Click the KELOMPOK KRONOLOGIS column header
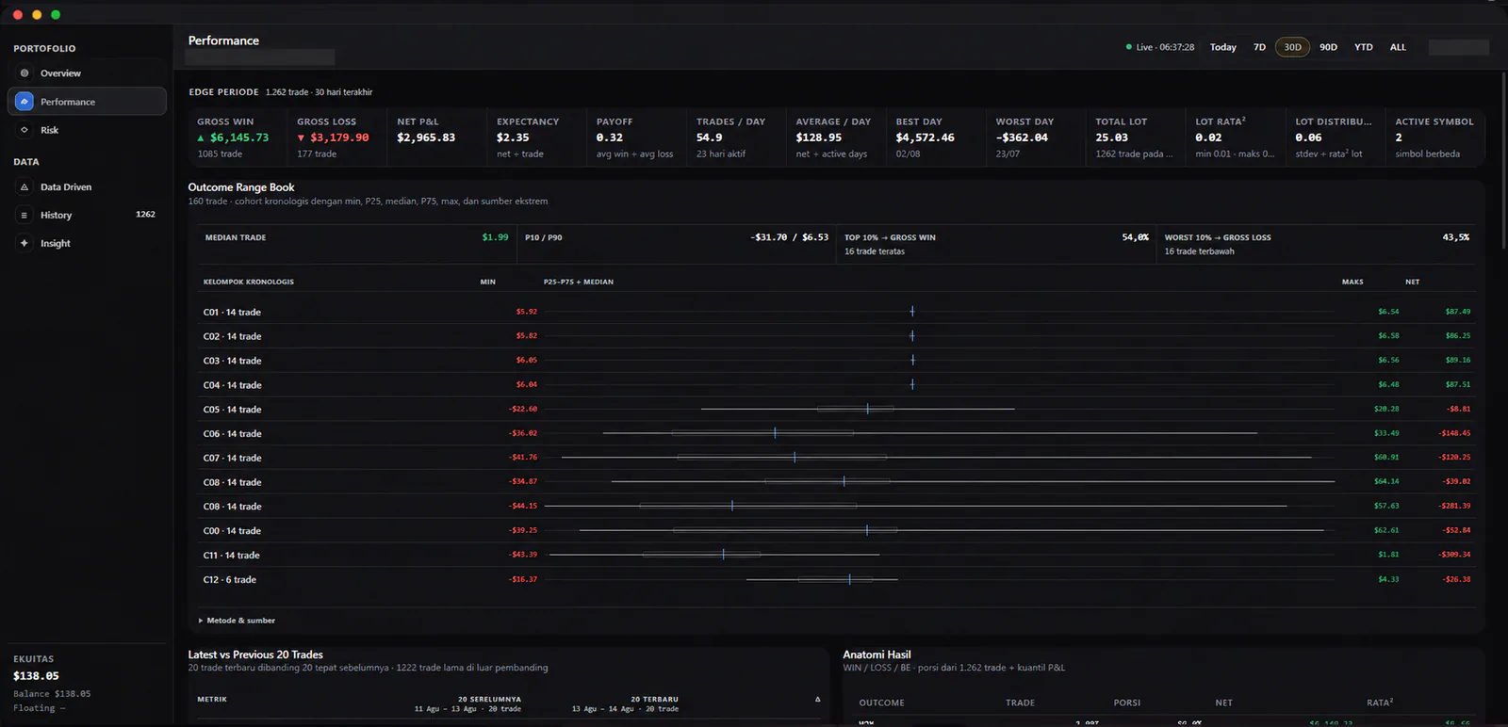This screenshot has height=727, width=1508. coord(249,282)
